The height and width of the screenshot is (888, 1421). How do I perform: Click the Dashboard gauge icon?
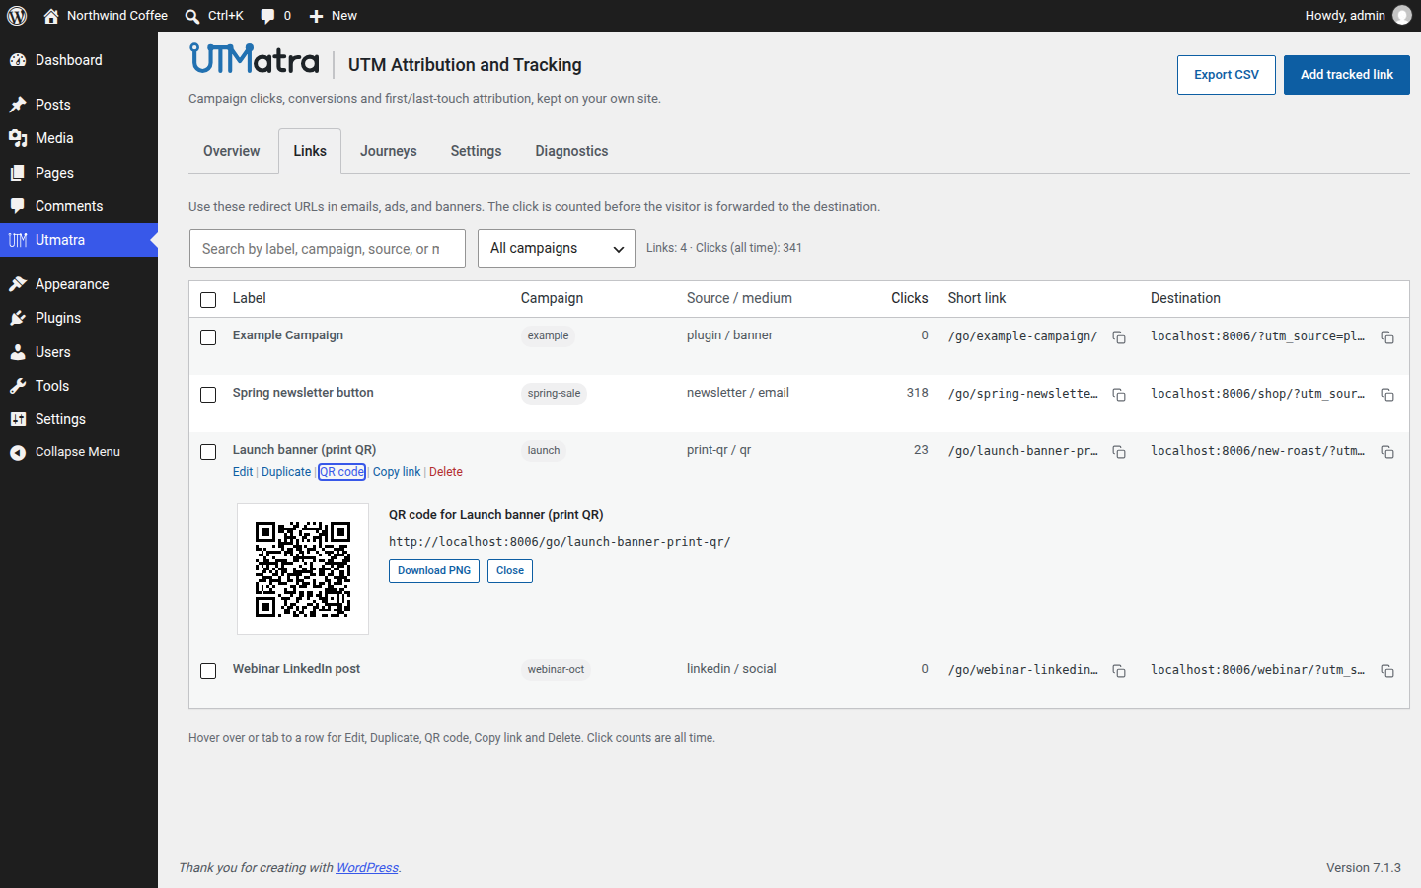coord(18,60)
